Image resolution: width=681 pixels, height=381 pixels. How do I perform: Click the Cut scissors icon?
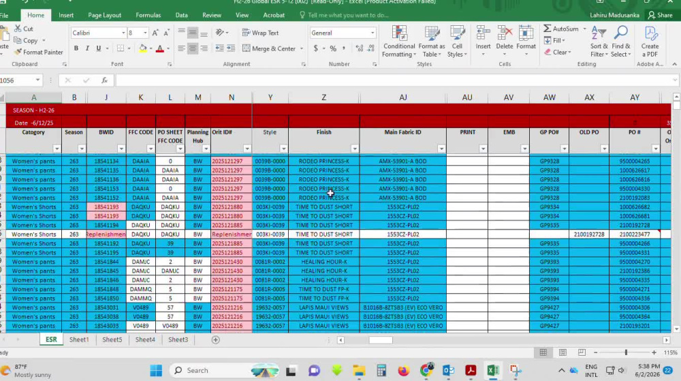[18, 29]
